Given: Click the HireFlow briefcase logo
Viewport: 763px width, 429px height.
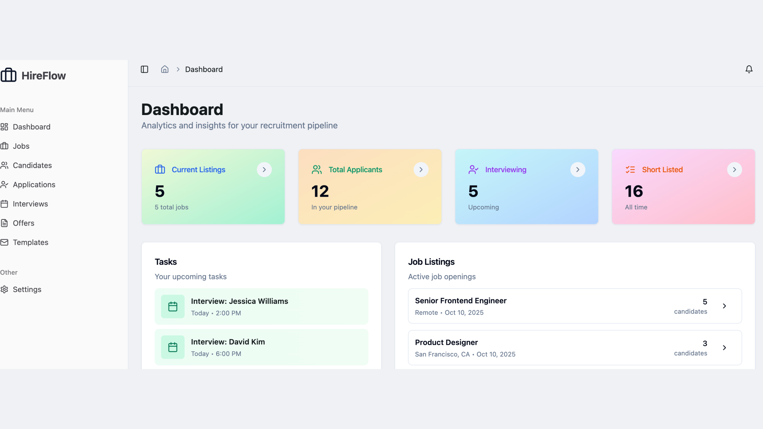Looking at the screenshot, I should [9, 75].
